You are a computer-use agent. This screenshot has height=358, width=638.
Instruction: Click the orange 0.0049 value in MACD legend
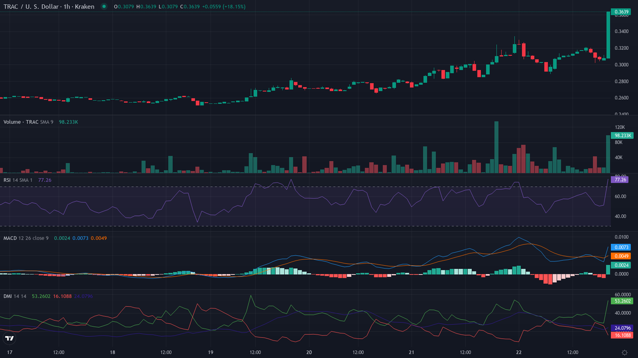99,238
